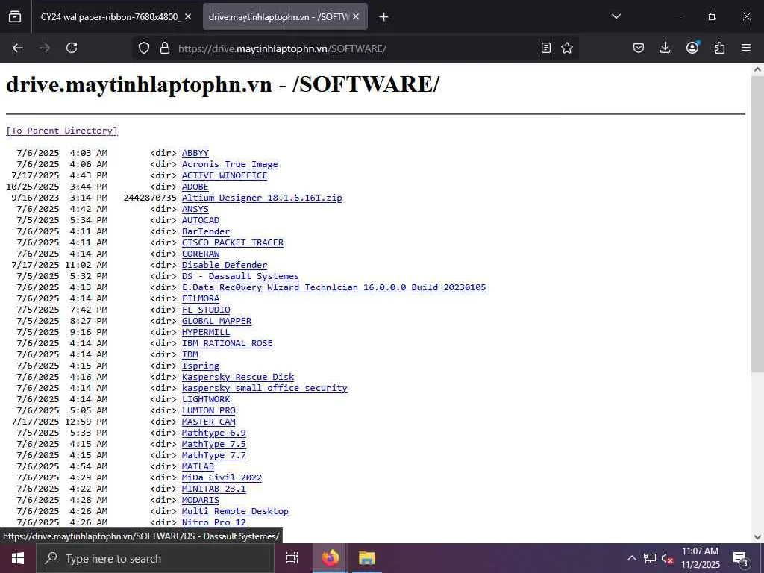The height and width of the screenshot is (573, 764).
Task: Open the CORERAW directory link
Action: [201, 254]
